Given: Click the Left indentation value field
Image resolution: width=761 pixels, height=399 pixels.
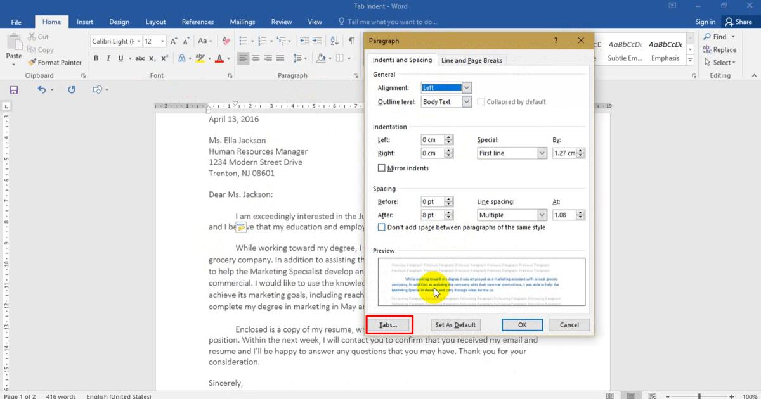Looking at the screenshot, I should 433,140.
